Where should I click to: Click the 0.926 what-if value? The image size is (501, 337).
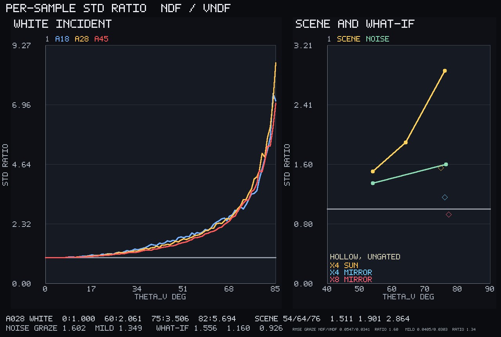pos(271,328)
